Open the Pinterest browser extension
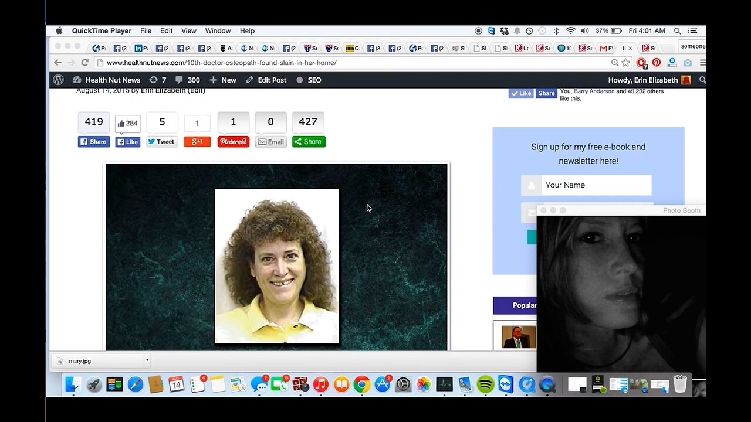Image resolution: width=751 pixels, height=422 pixels. point(656,63)
